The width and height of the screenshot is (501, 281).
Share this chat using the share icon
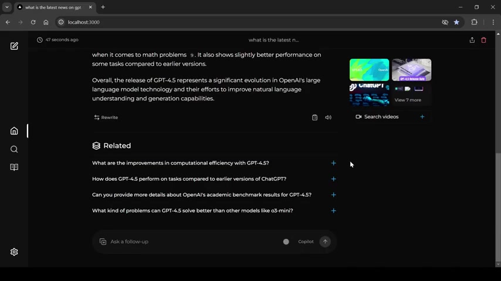pos(472,40)
